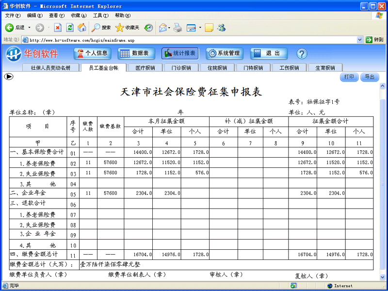The height and width of the screenshot is (291, 388).
Task: Click the 统计报表 button
Action: (180, 53)
